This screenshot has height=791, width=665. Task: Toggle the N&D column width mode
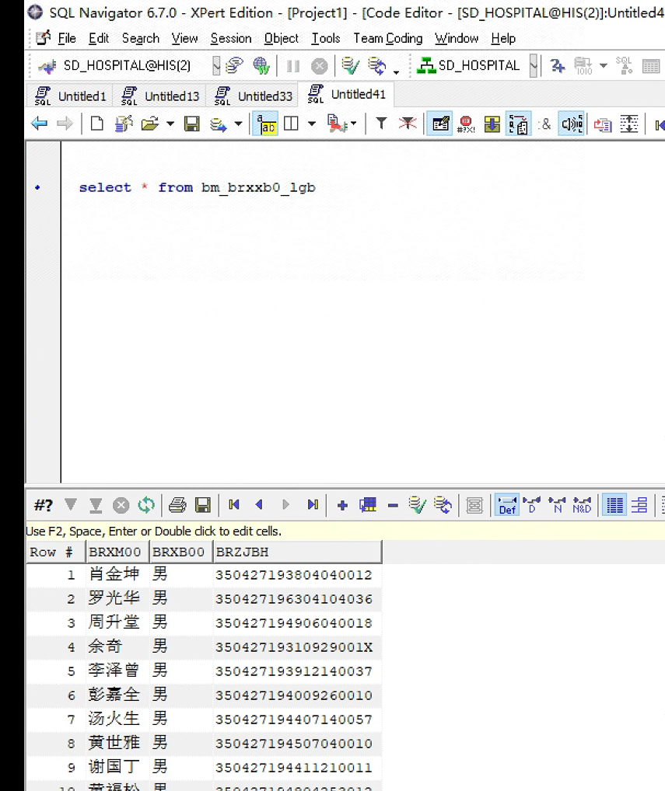coord(583,505)
